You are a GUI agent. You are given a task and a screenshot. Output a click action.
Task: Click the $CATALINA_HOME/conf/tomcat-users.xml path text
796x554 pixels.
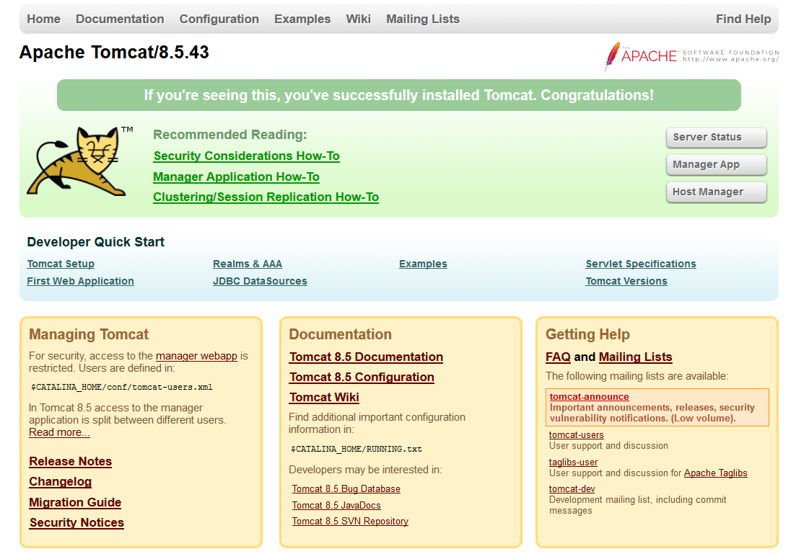coord(122,388)
